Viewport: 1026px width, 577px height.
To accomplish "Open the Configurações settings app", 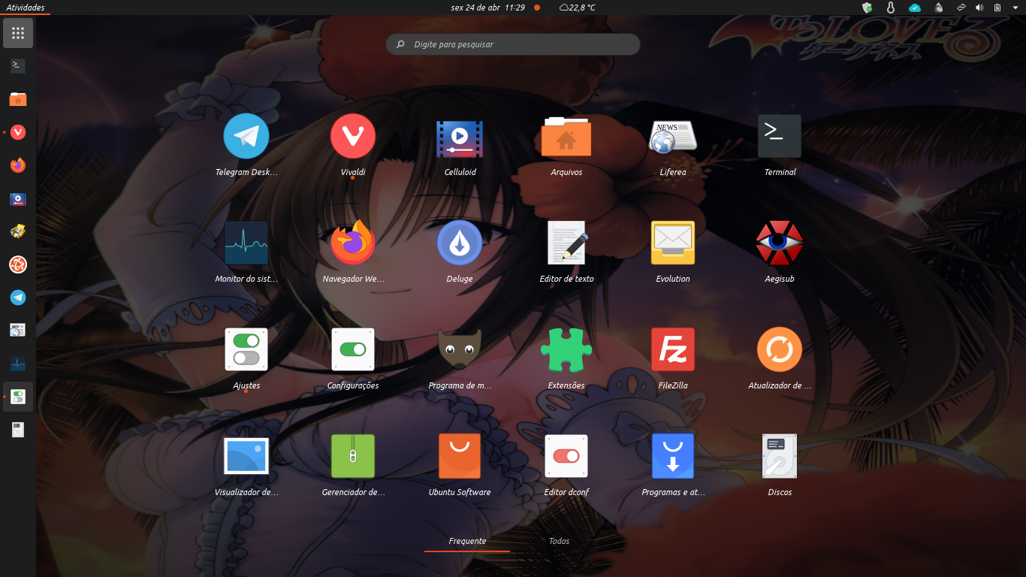I will pos(353,350).
